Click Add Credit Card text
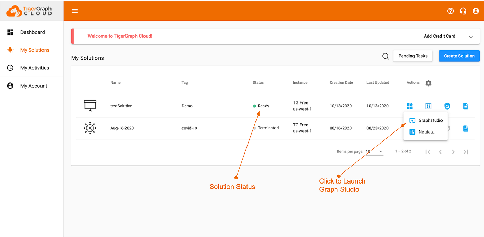 (439, 36)
